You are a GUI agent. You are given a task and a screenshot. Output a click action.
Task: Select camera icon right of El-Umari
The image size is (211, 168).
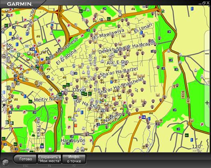point(169,32)
